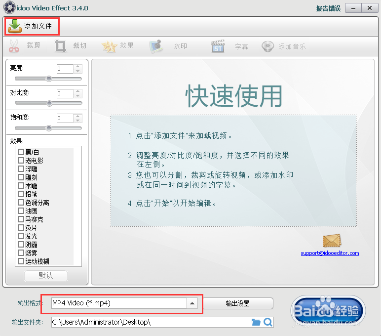Open the support@idooeditor.com link
This screenshot has height=336, width=381.
click(330, 253)
